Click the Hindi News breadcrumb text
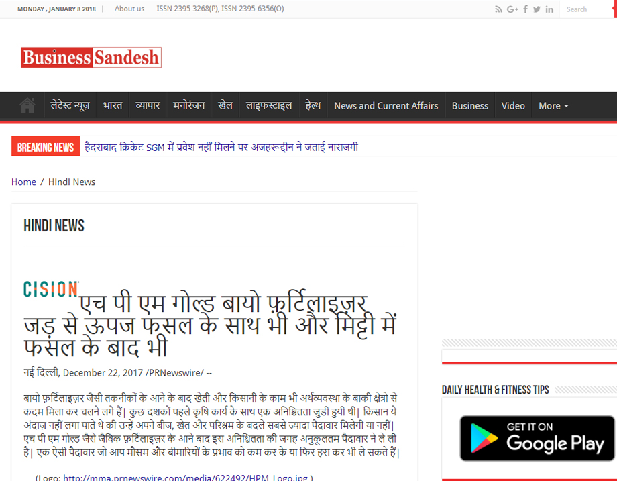 [x=72, y=182]
